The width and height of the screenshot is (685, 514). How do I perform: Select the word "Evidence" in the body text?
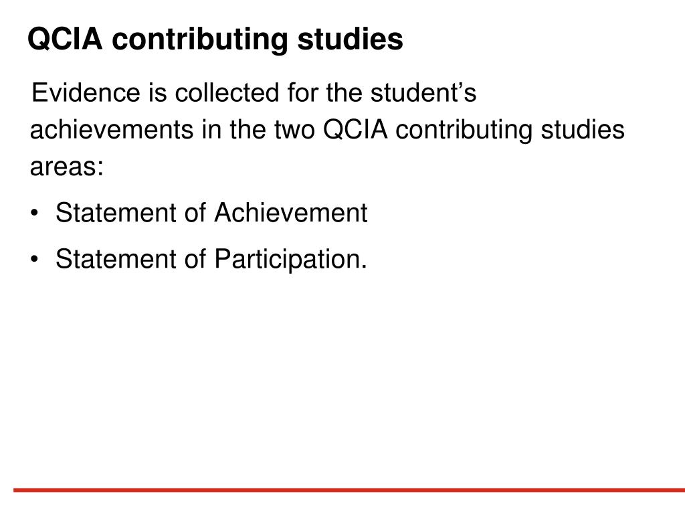[86, 92]
